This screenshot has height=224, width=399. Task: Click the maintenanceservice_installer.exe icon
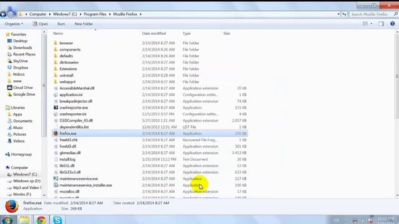tap(55, 185)
